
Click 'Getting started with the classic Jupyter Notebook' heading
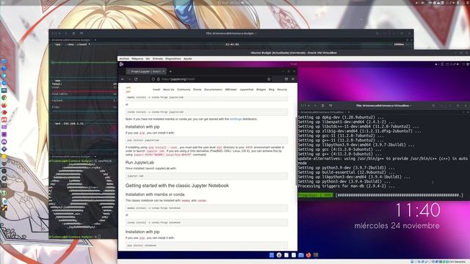[177, 186]
